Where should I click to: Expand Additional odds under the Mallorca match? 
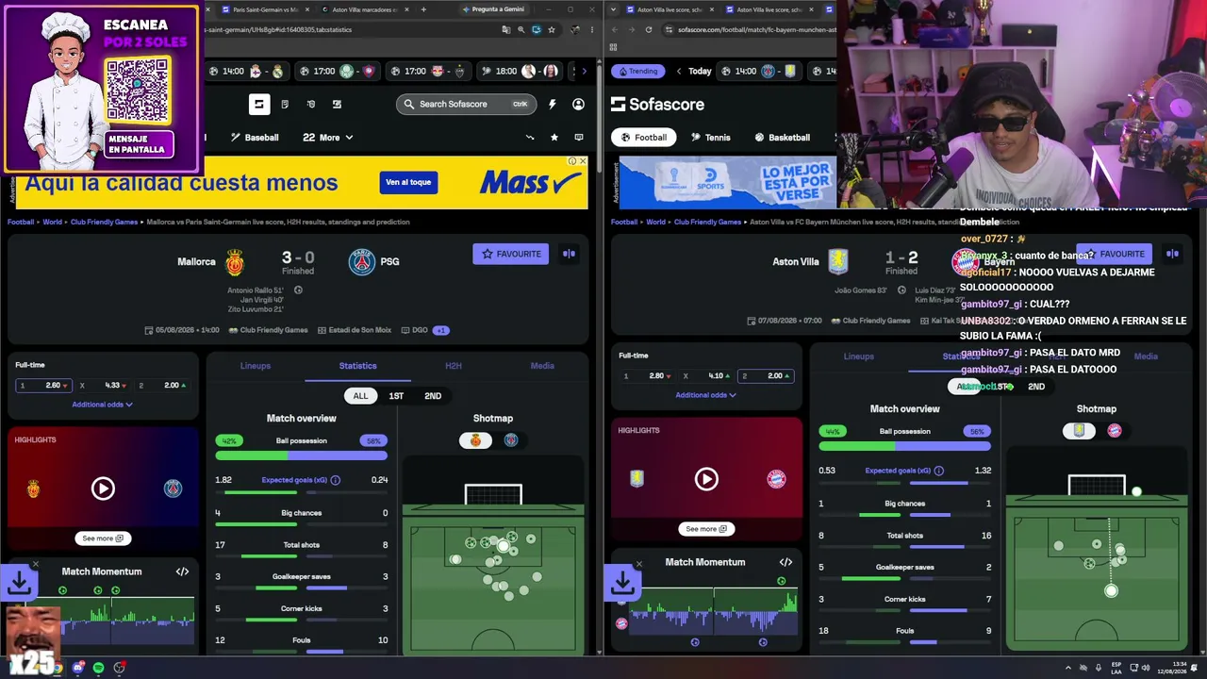(103, 405)
